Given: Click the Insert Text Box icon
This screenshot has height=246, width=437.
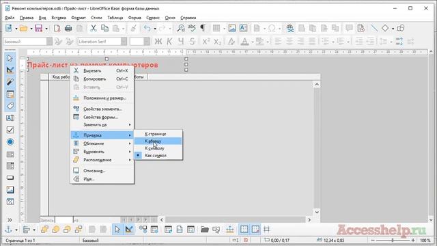Looking at the screenshot, I should click(243, 28).
